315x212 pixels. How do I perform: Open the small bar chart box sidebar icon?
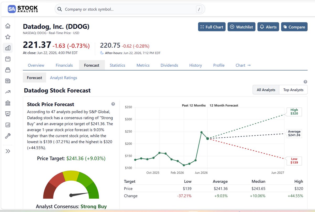[8, 125]
